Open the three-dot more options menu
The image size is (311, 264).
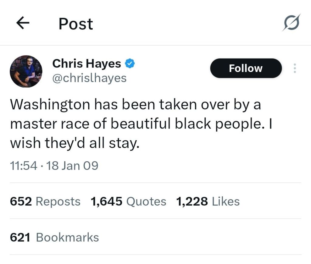294,68
